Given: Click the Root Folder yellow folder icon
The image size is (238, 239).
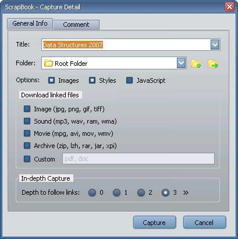Looking at the screenshot, I should [48, 63].
